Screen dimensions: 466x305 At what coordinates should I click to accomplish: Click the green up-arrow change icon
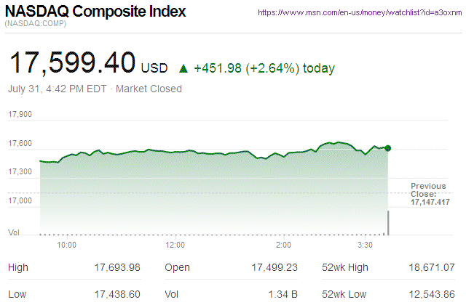pos(183,69)
